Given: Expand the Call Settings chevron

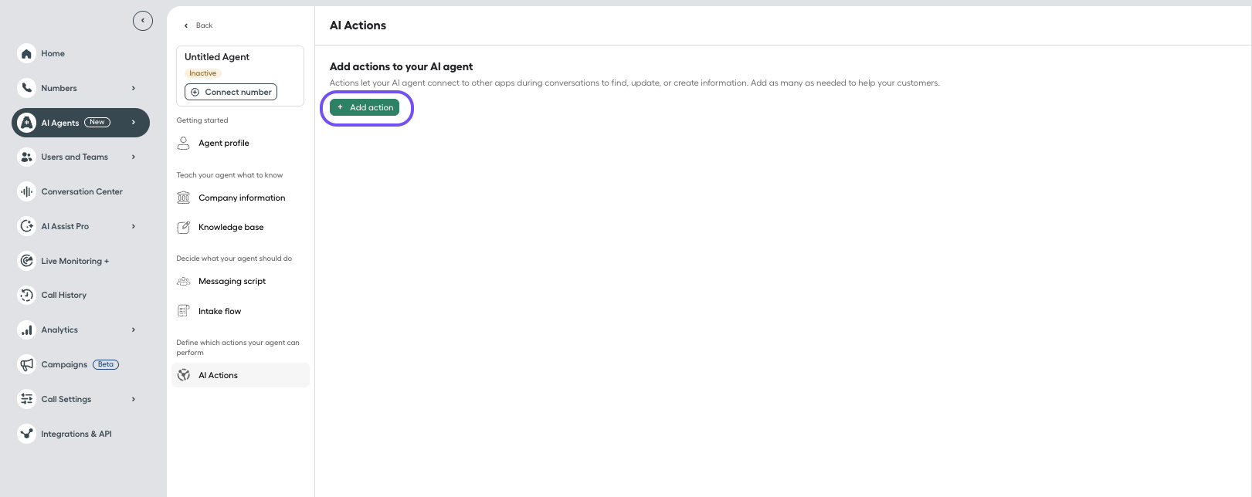Looking at the screenshot, I should point(134,399).
